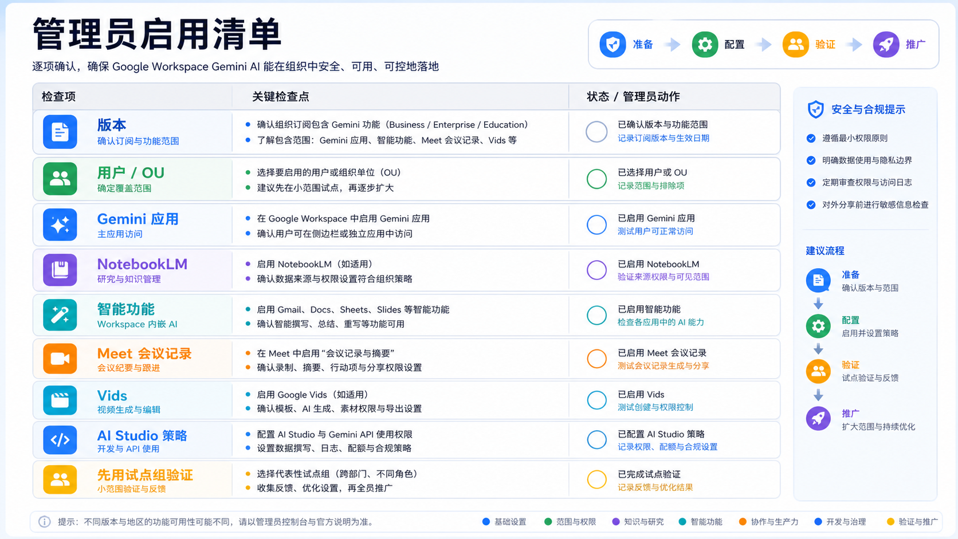Click the 用户 / OU people icon

(60, 179)
